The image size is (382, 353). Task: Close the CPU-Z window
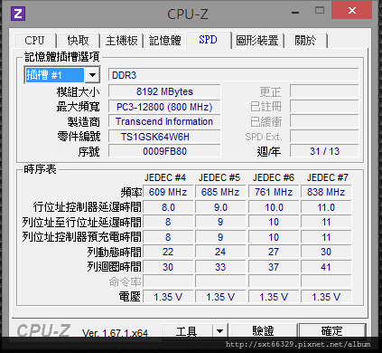coord(351,11)
